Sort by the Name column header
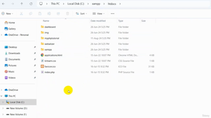The image size is (211, 118). click(x=46, y=21)
